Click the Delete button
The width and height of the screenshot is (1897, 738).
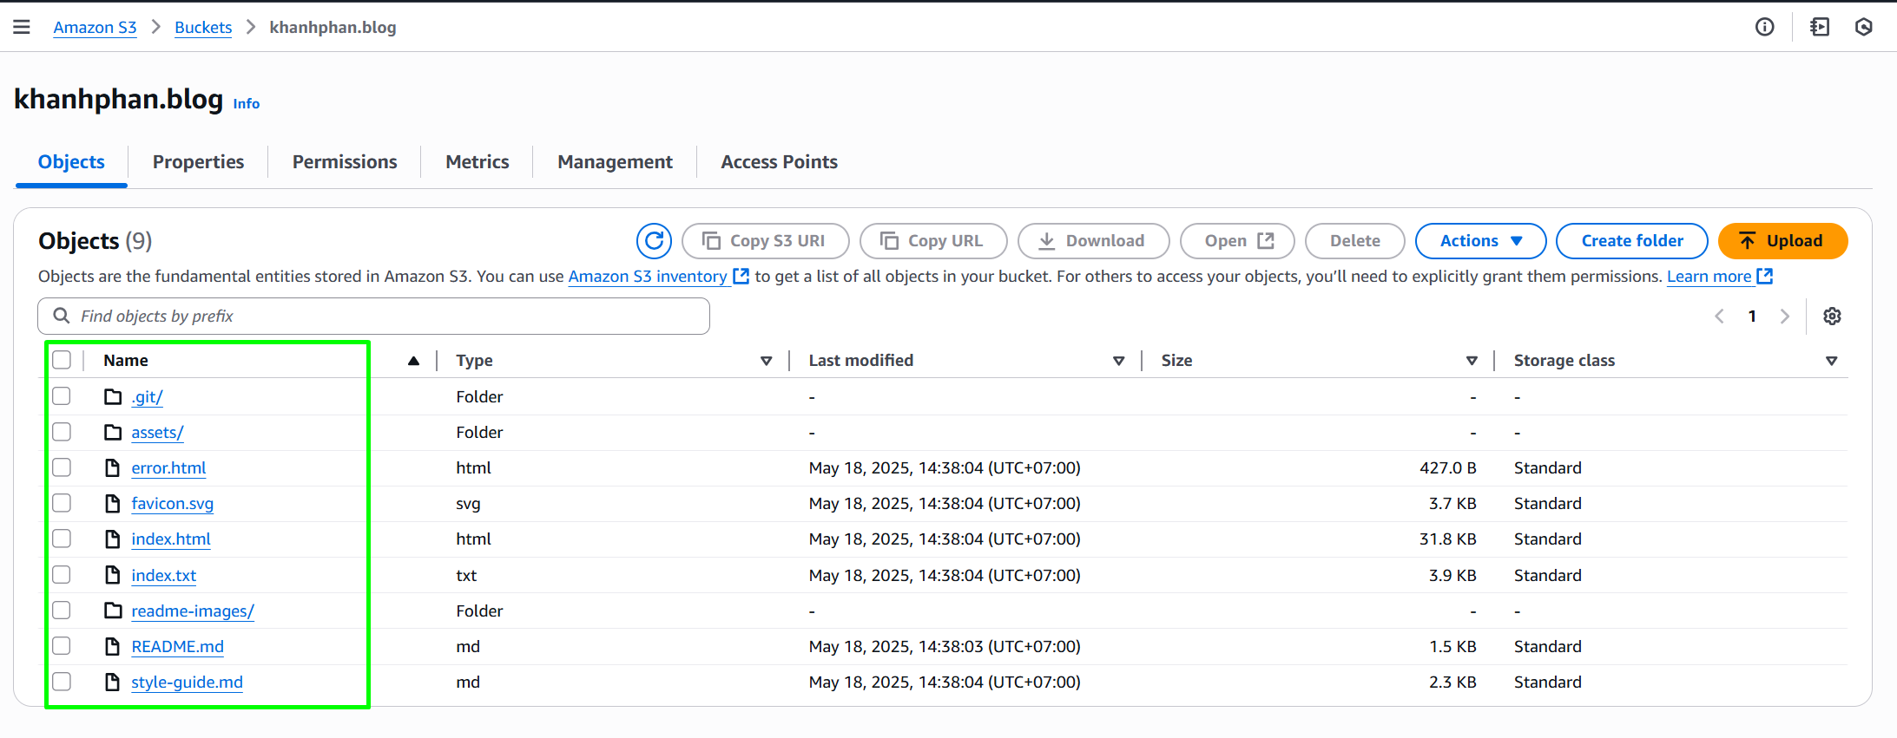[1354, 241]
